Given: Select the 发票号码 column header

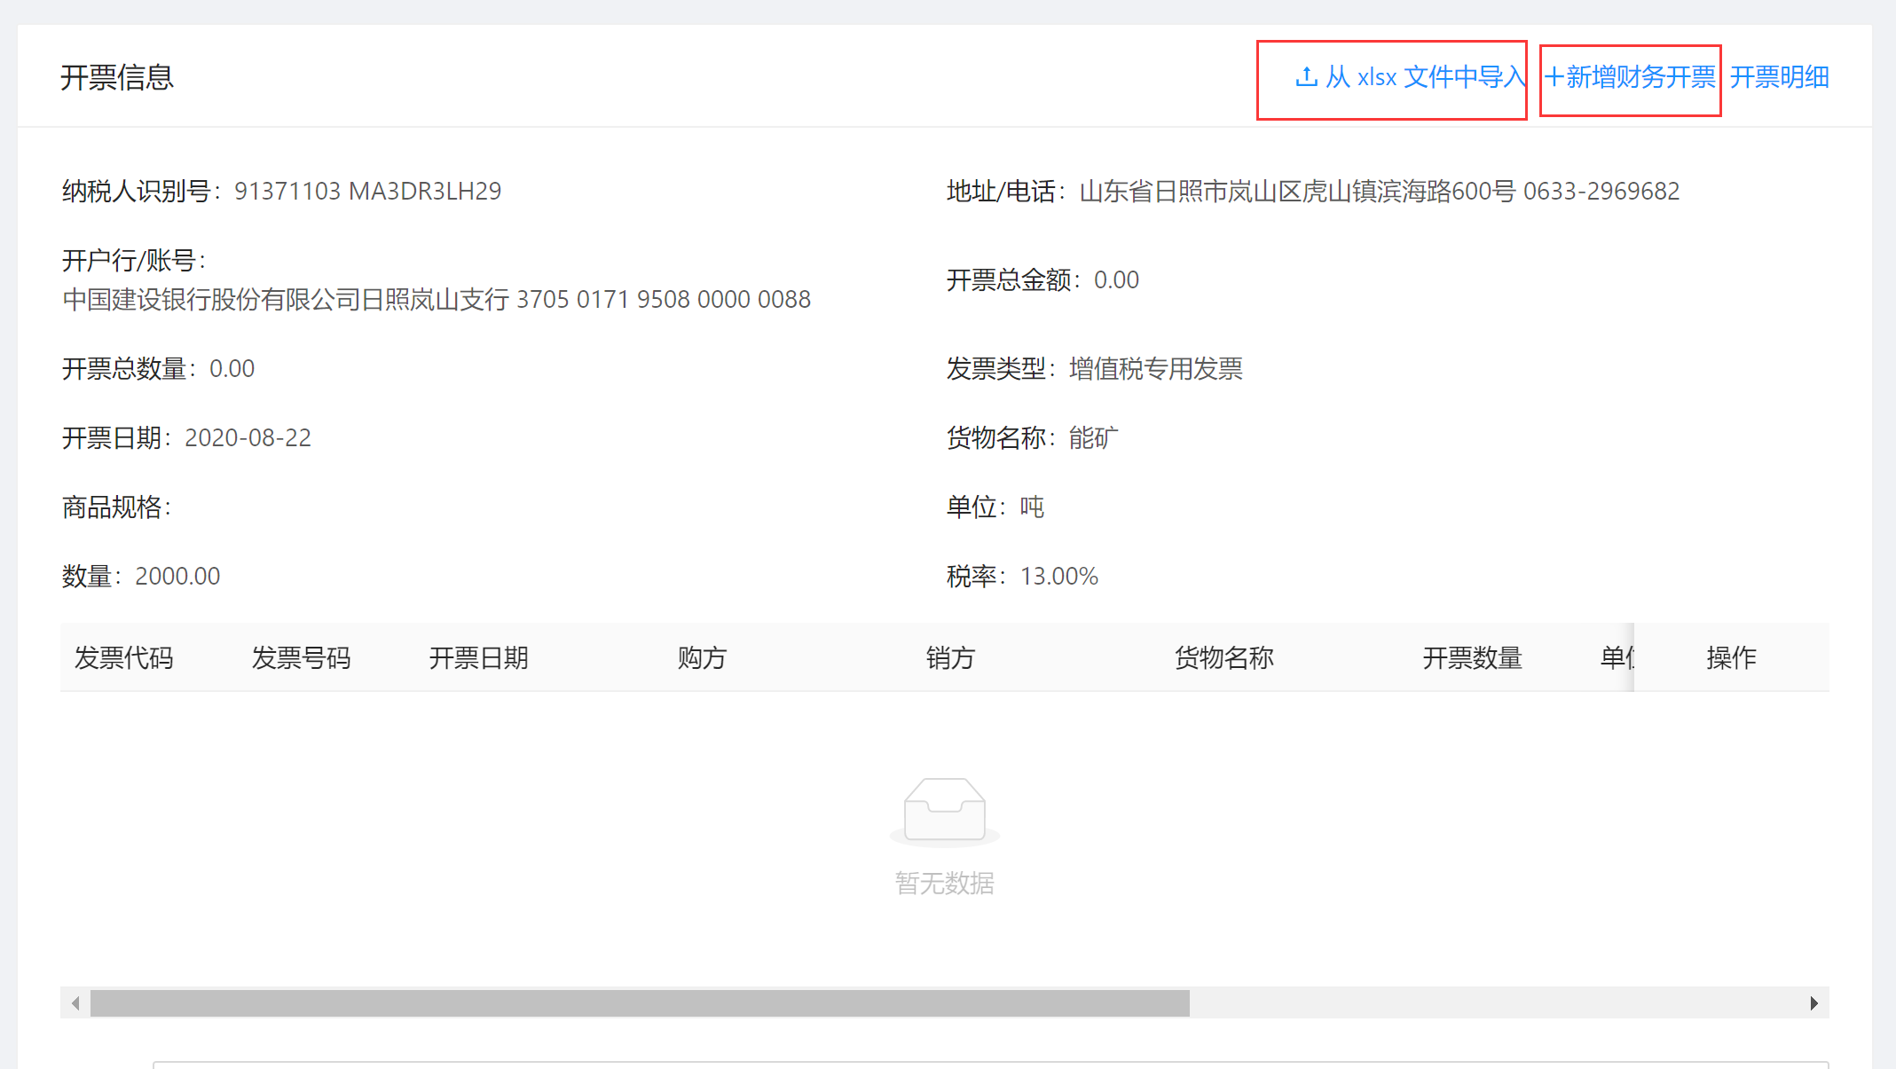Looking at the screenshot, I should [x=302, y=657].
